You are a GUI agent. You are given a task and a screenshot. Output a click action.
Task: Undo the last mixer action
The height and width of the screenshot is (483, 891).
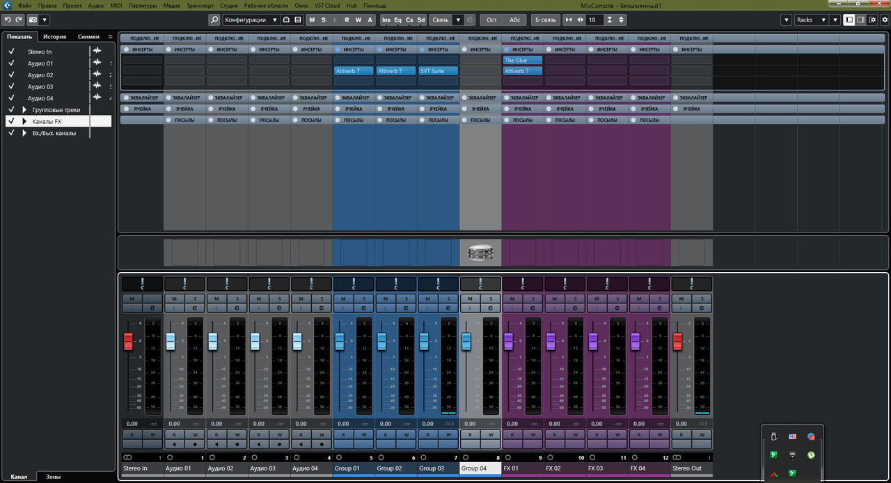(8, 19)
